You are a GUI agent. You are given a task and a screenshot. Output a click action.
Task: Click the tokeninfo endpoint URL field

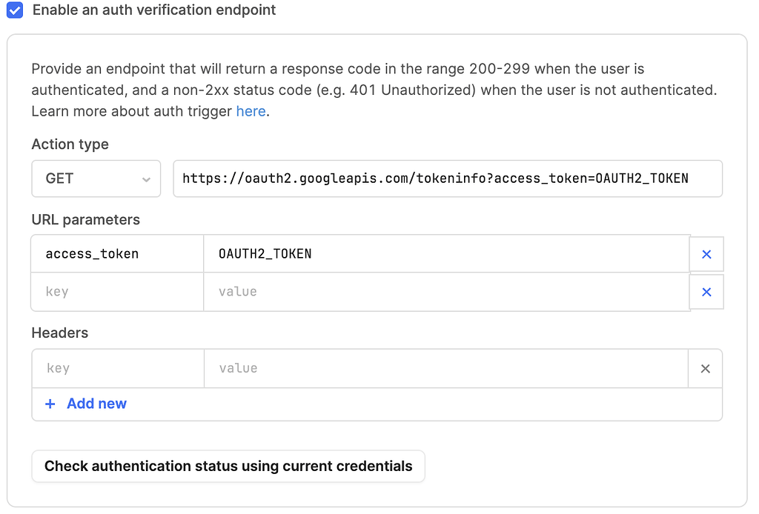[447, 178]
